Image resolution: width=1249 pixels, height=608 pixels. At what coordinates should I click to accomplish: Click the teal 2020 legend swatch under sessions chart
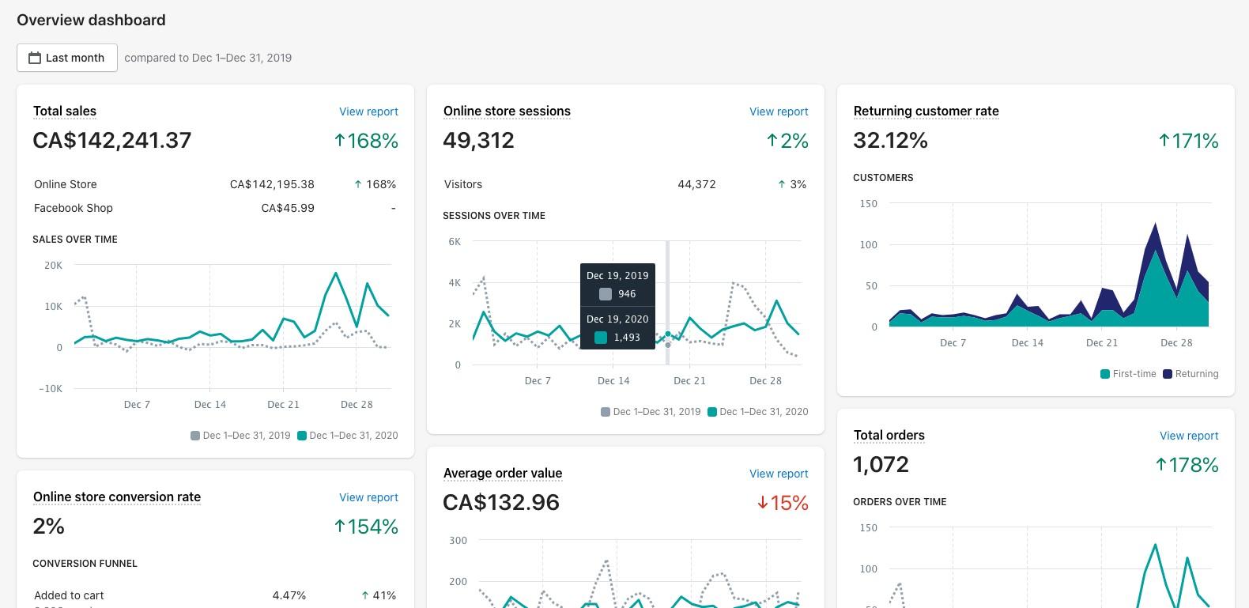712,412
